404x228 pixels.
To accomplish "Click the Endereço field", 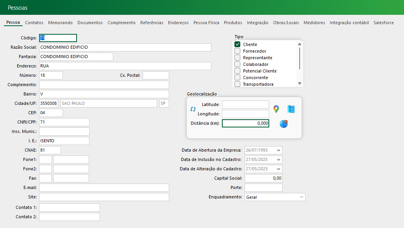I will [x=125, y=66].
